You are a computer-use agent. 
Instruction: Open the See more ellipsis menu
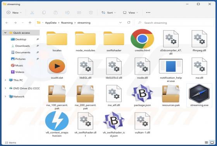[148, 12]
